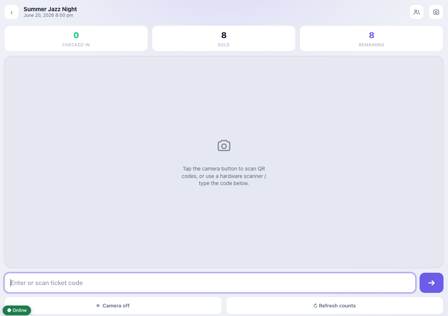Submit ticket code with arrow button
This screenshot has width=448, height=316.
click(432, 283)
